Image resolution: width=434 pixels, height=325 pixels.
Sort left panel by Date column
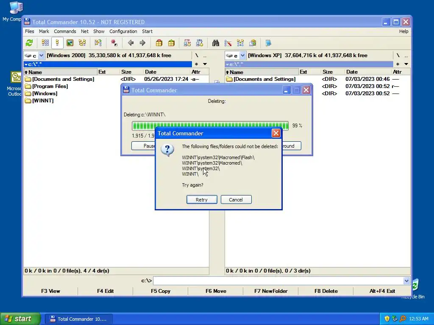167,72
